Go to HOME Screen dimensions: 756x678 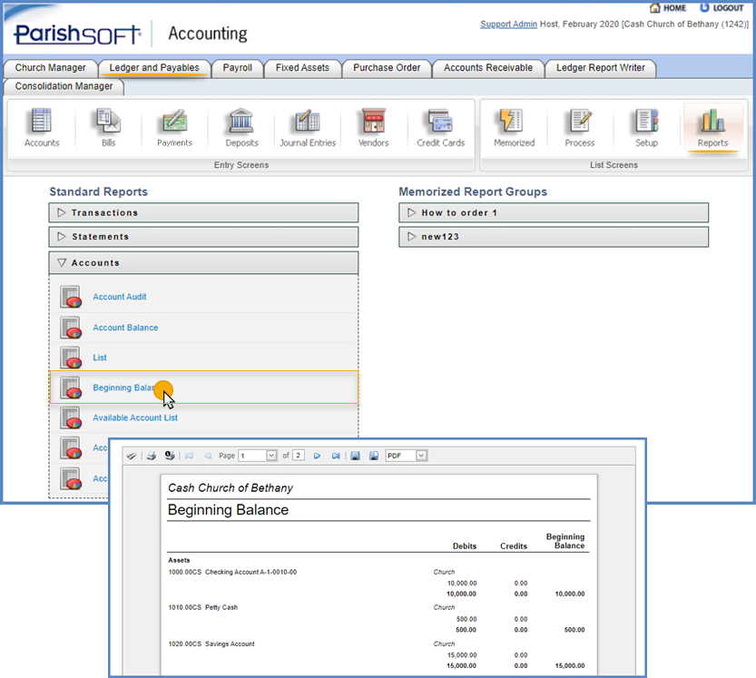click(668, 8)
